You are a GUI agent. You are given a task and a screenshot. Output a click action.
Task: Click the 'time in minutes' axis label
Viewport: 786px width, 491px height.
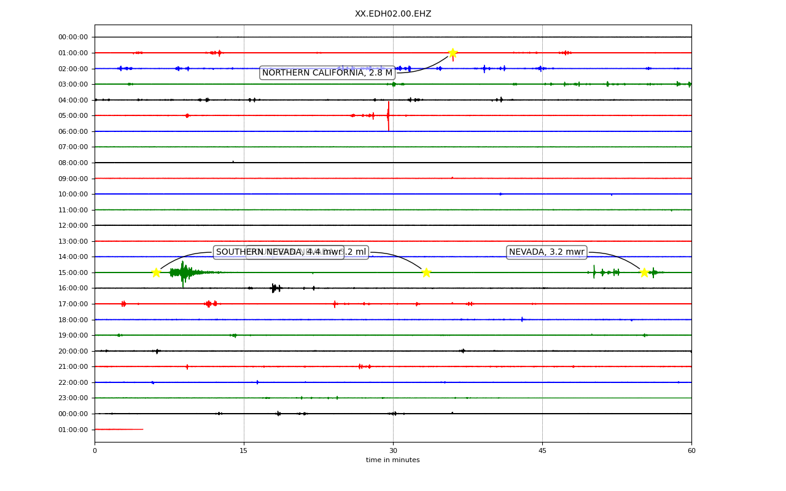click(393, 460)
